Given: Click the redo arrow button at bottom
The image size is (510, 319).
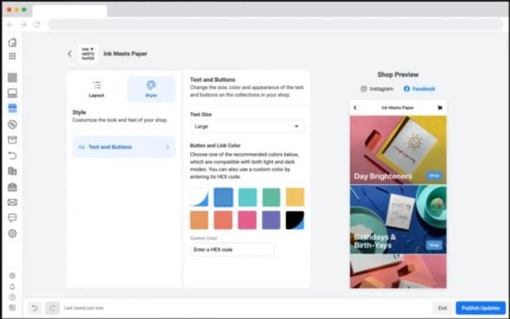Looking at the screenshot, I should (53, 308).
